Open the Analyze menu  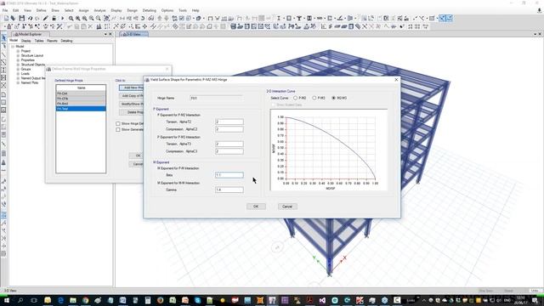[100, 10]
